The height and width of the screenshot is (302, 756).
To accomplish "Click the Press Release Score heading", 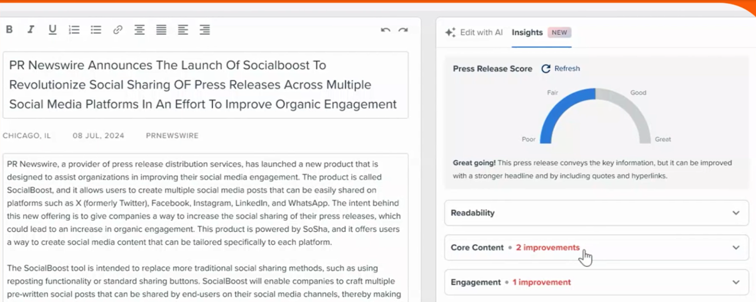I will tap(493, 69).
